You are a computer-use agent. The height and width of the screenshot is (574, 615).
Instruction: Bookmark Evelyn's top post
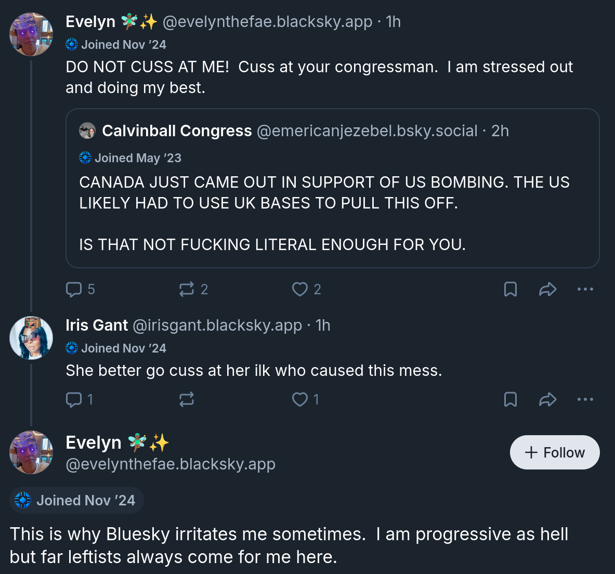coord(511,289)
